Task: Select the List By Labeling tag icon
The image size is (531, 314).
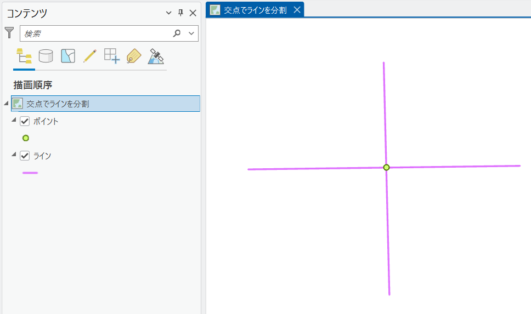Action: click(x=134, y=56)
